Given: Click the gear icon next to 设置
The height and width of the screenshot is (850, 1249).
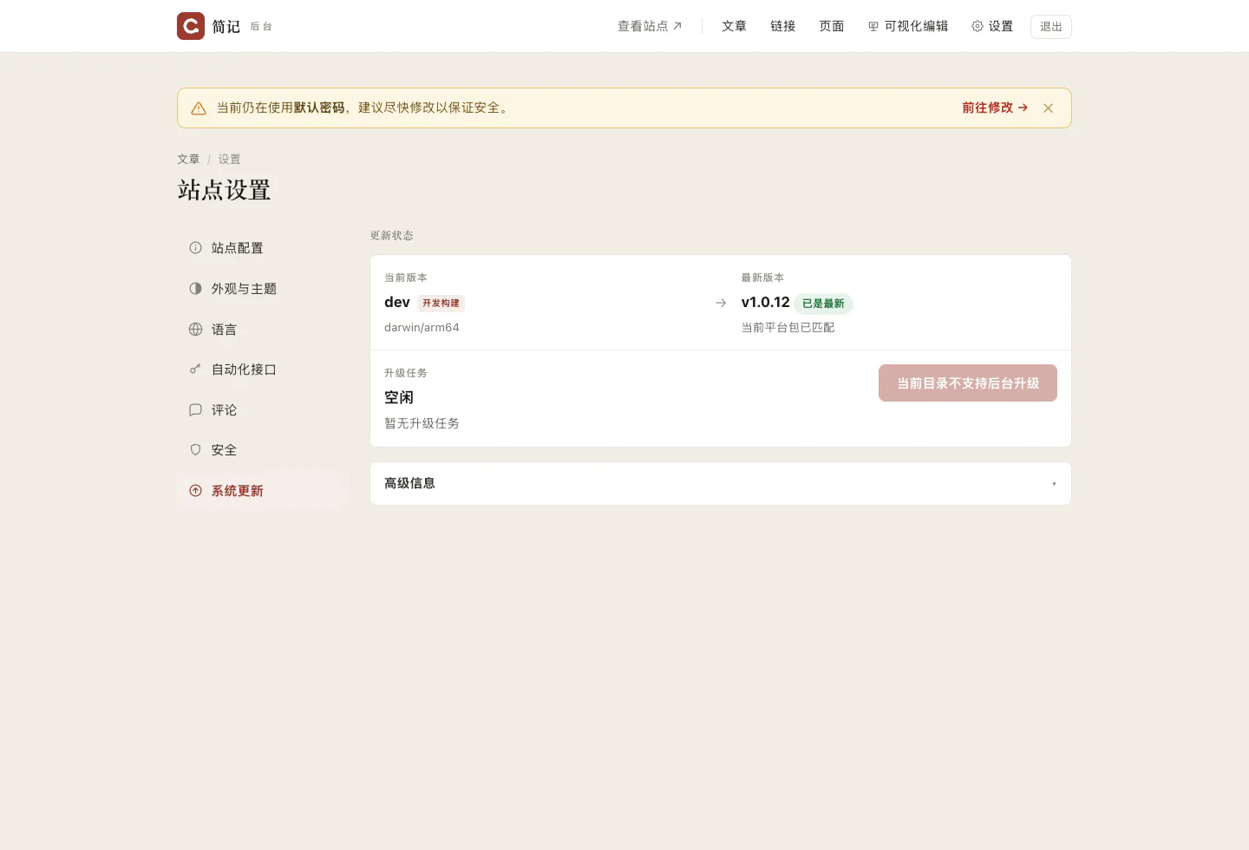Looking at the screenshot, I should pyautogui.click(x=978, y=27).
